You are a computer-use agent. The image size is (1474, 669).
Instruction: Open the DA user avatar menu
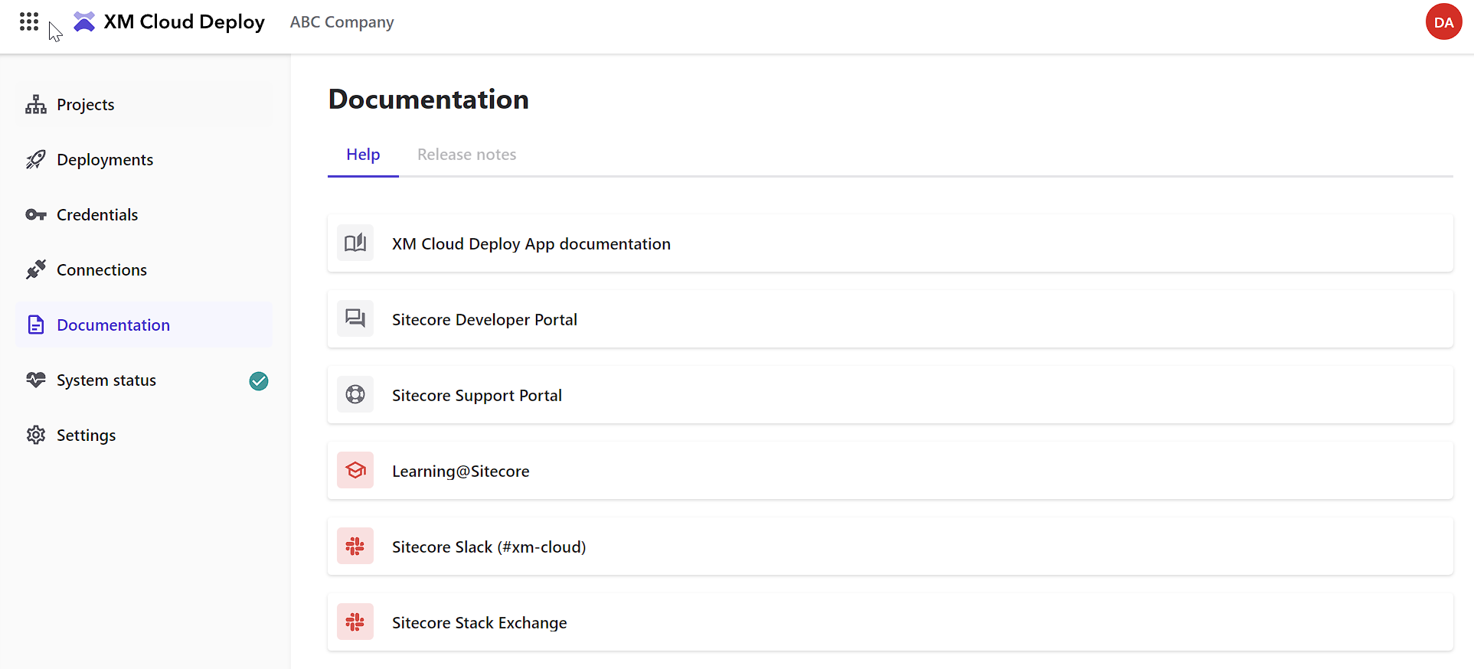tap(1443, 21)
